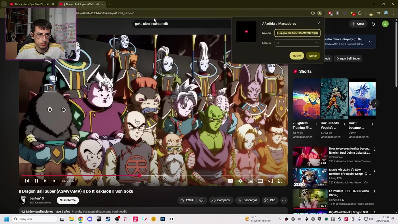Pause the video with the player pause button
This screenshot has height=224, width=398.
click(x=36, y=181)
